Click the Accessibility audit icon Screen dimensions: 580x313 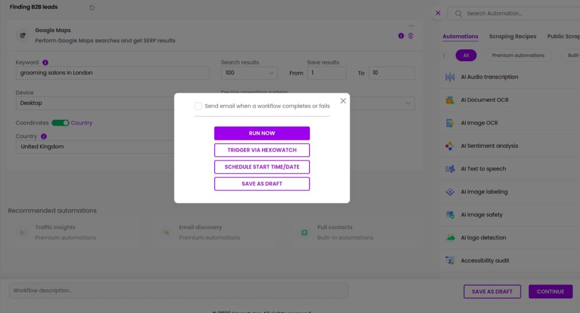(450, 260)
